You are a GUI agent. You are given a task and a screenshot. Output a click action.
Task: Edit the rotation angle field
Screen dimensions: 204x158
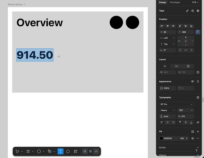click(168, 50)
